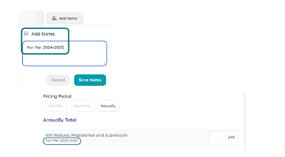
Task: Click the notepad icon on Add Notes button
Action: pos(54,18)
